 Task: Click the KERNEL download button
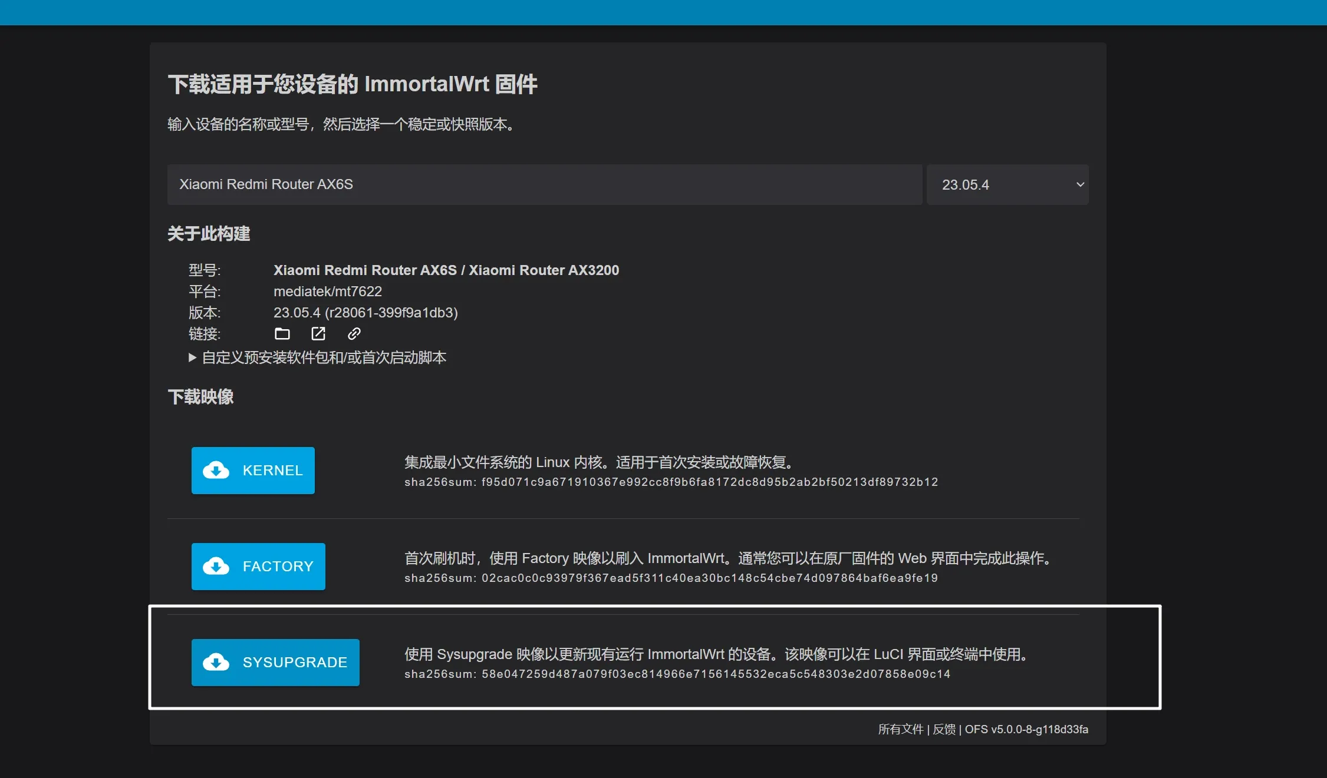253,471
